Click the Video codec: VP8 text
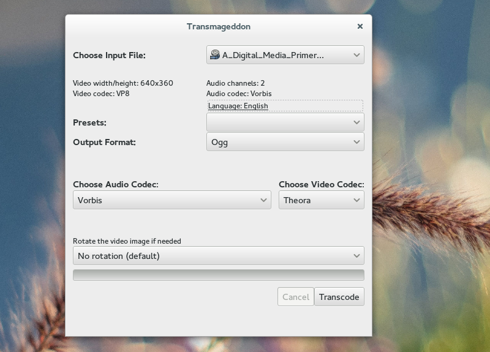The height and width of the screenshot is (352, 490). (x=101, y=94)
